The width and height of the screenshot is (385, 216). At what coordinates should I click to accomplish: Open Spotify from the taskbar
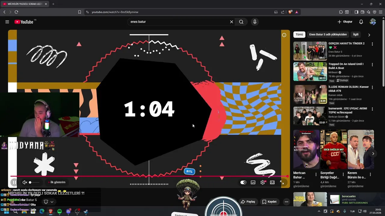pos(60,211)
